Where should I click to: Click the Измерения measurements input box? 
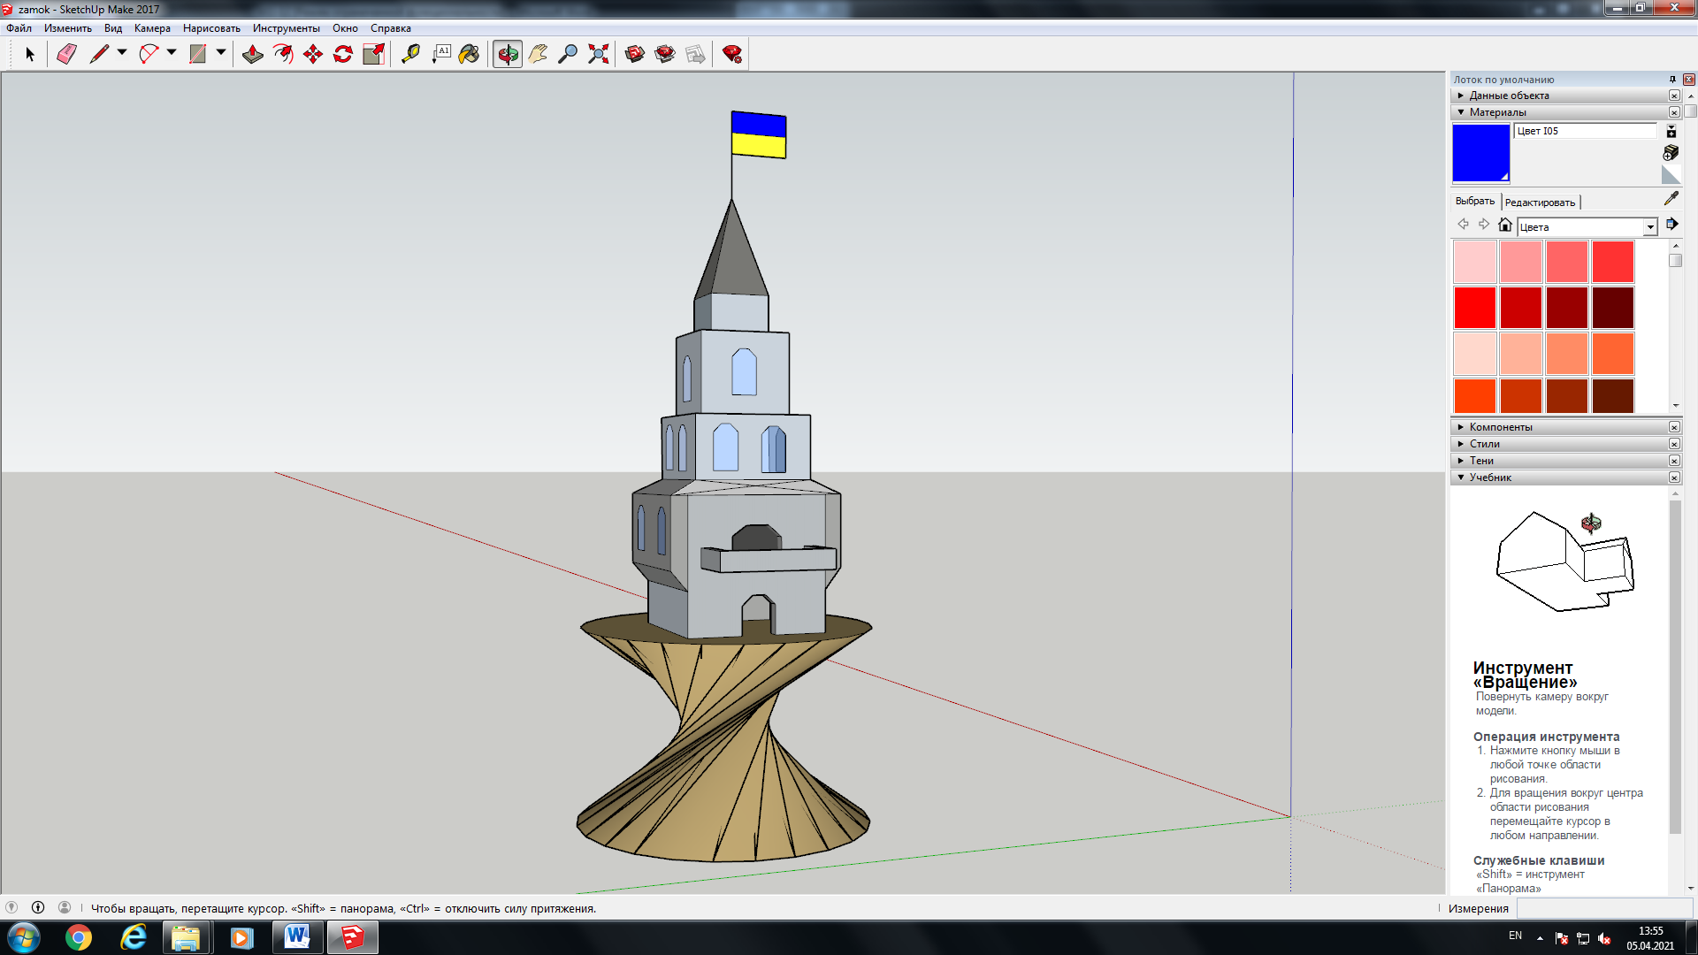tap(1604, 908)
